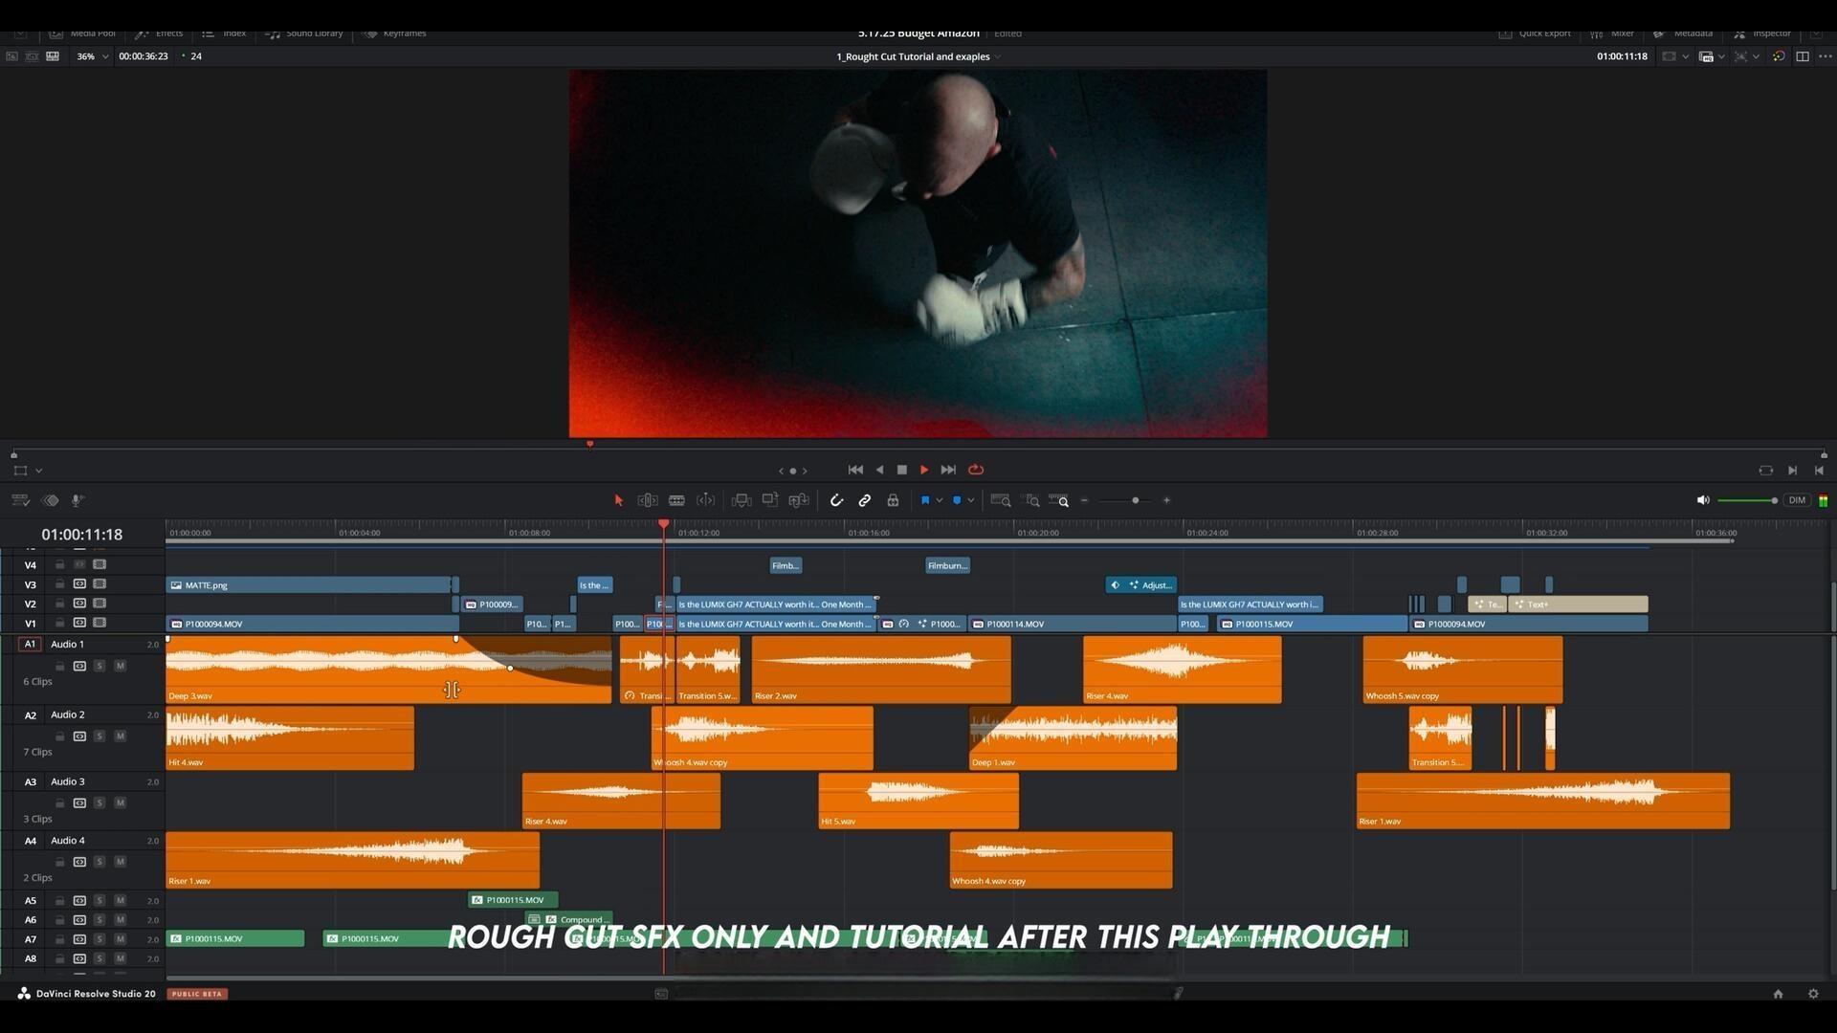
Task: Click the blue flag icon
Action: point(925,500)
